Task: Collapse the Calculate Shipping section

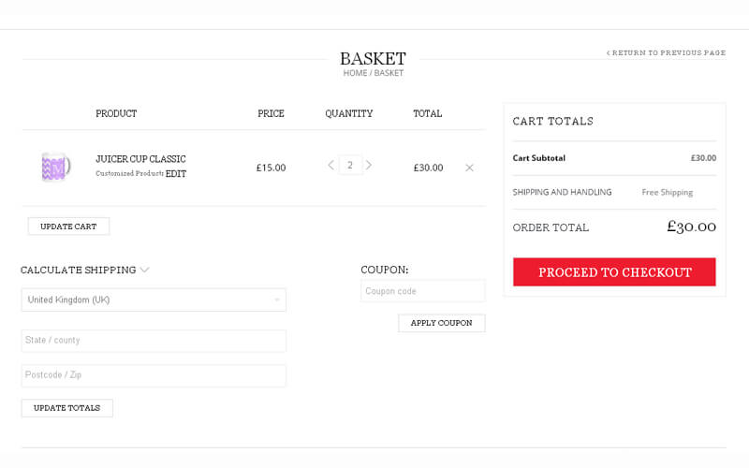Action: (85, 270)
